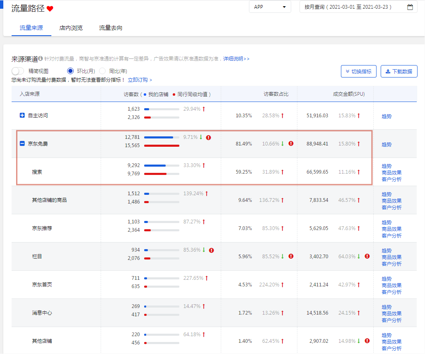The image size is (425, 354).
Task: Click 59.25% share for 搜索
Action: pos(244,172)
